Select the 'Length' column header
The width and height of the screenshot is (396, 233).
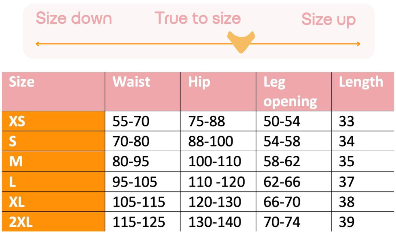point(361,82)
